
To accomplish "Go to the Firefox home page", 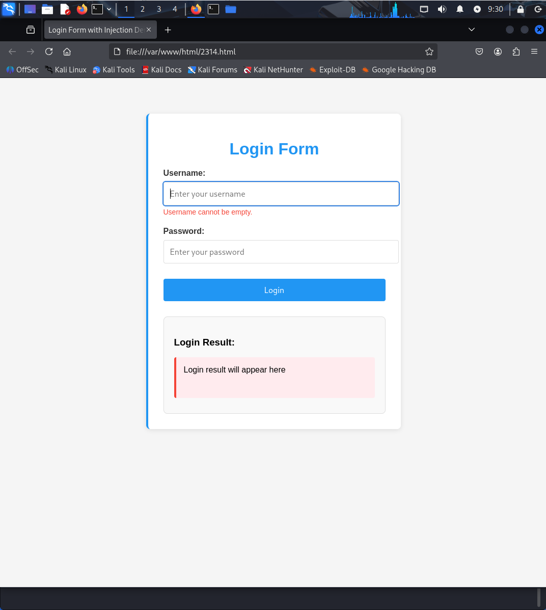I will coord(67,52).
